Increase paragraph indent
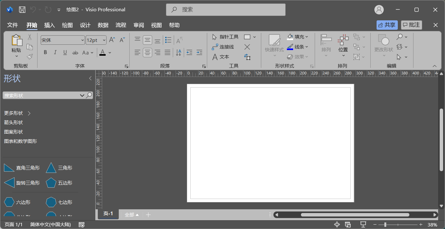This screenshot has height=229, width=445. 199,53
